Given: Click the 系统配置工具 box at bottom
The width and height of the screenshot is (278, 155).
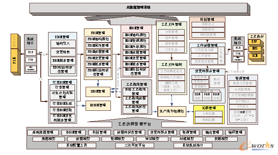Looking at the screenshot, I should pyautogui.click(x=77, y=146).
